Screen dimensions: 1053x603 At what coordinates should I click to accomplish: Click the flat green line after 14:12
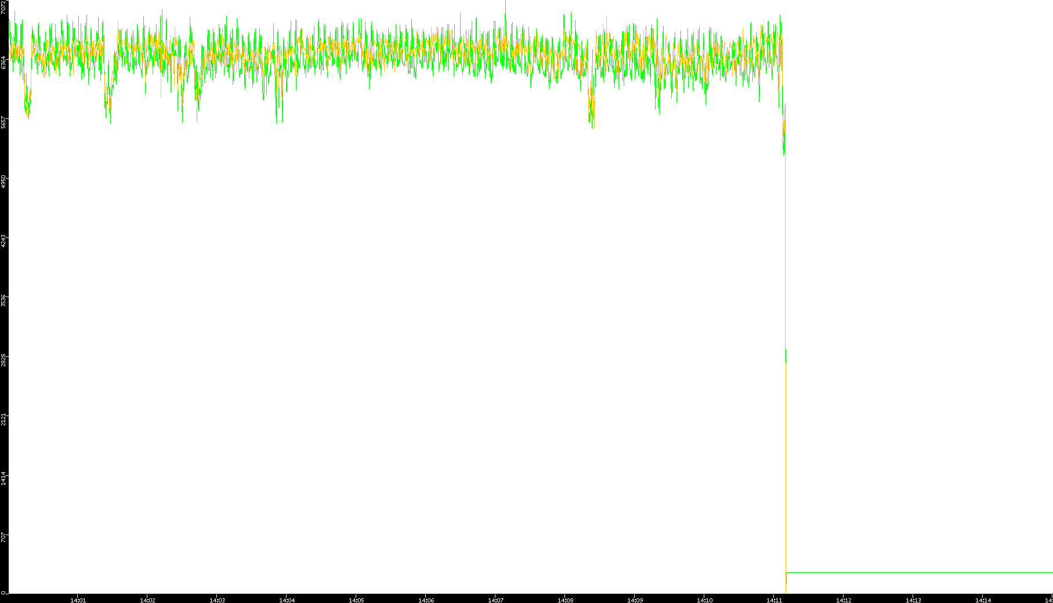pyautogui.click(x=917, y=573)
